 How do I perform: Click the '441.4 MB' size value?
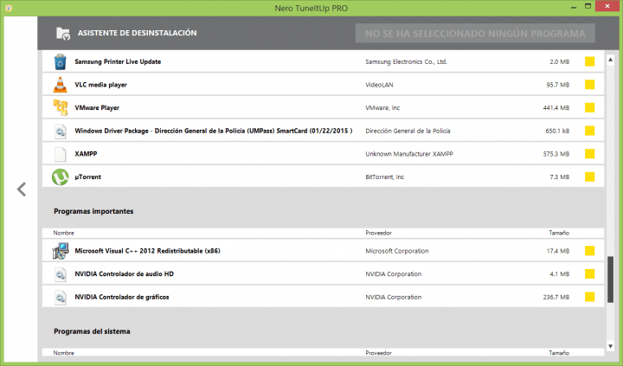(556, 107)
